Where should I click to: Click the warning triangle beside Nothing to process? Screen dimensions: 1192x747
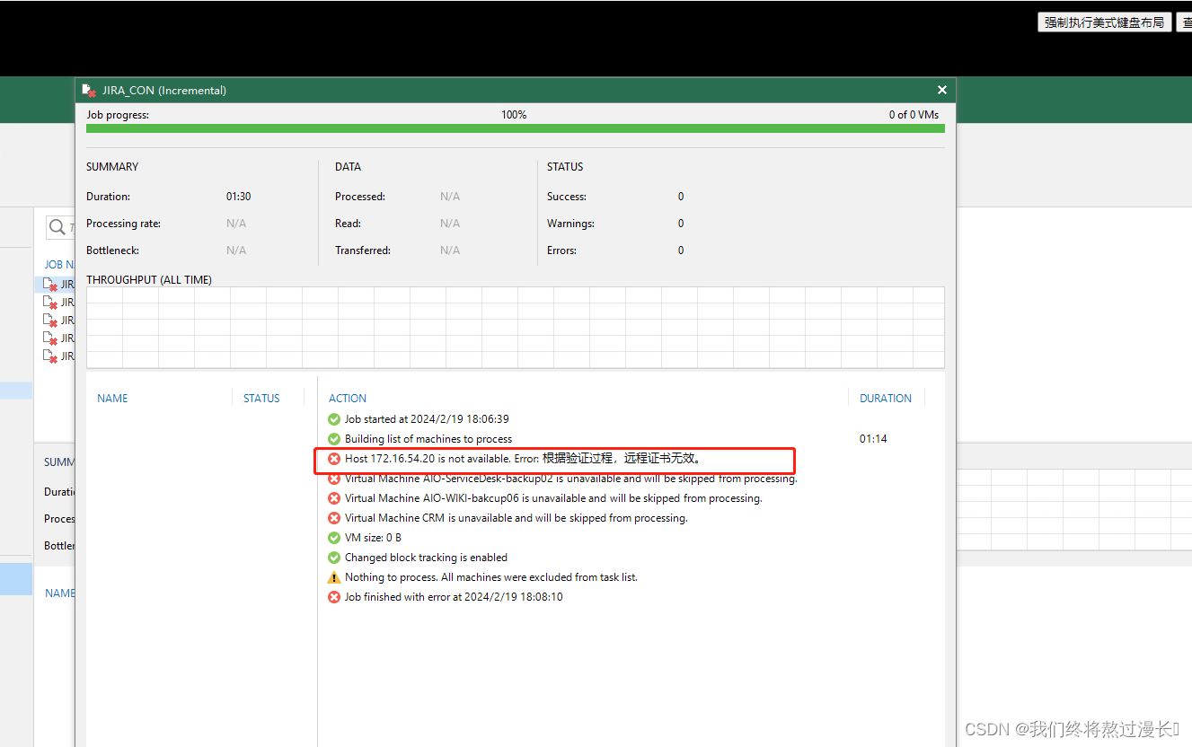coord(334,577)
